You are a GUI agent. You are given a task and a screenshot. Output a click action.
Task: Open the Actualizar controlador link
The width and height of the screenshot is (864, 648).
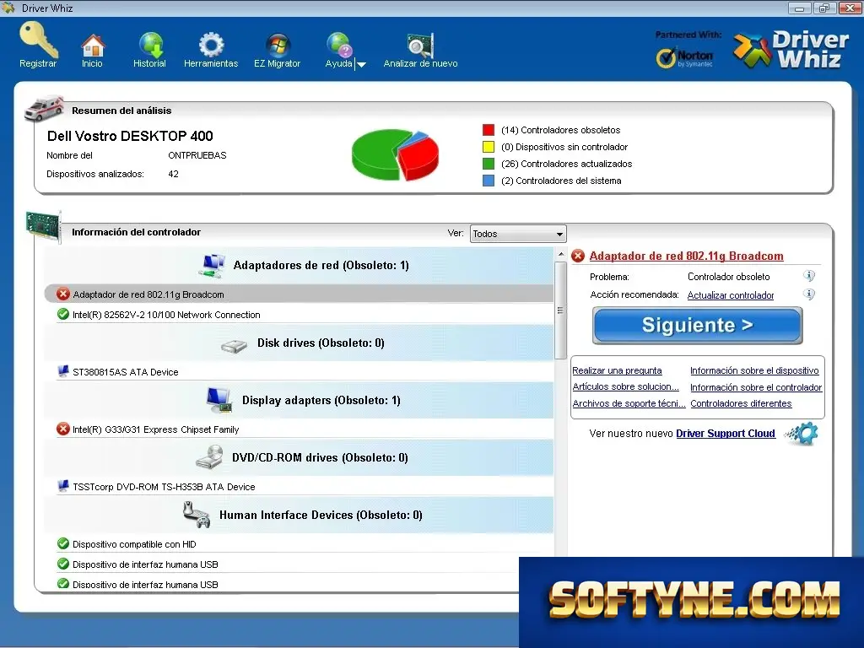click(731, 295)
